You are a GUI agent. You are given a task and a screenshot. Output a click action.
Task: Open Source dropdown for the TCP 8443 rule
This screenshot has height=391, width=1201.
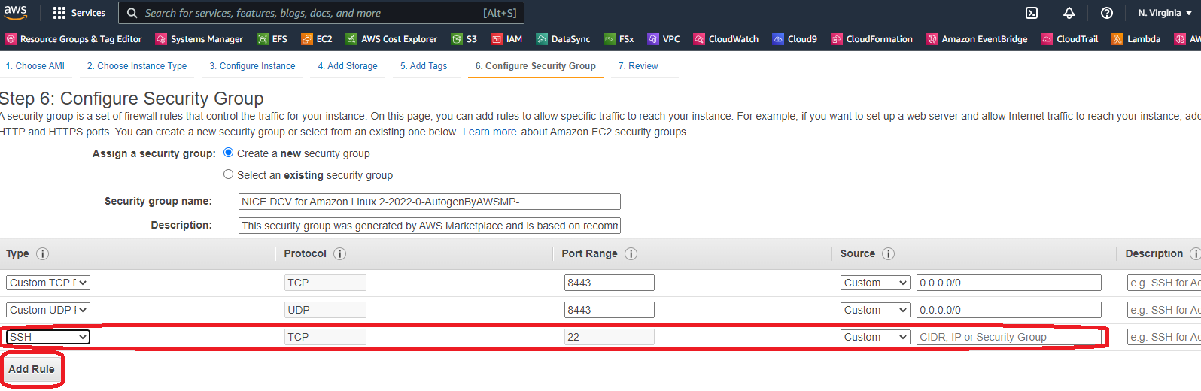pos(875,283)
